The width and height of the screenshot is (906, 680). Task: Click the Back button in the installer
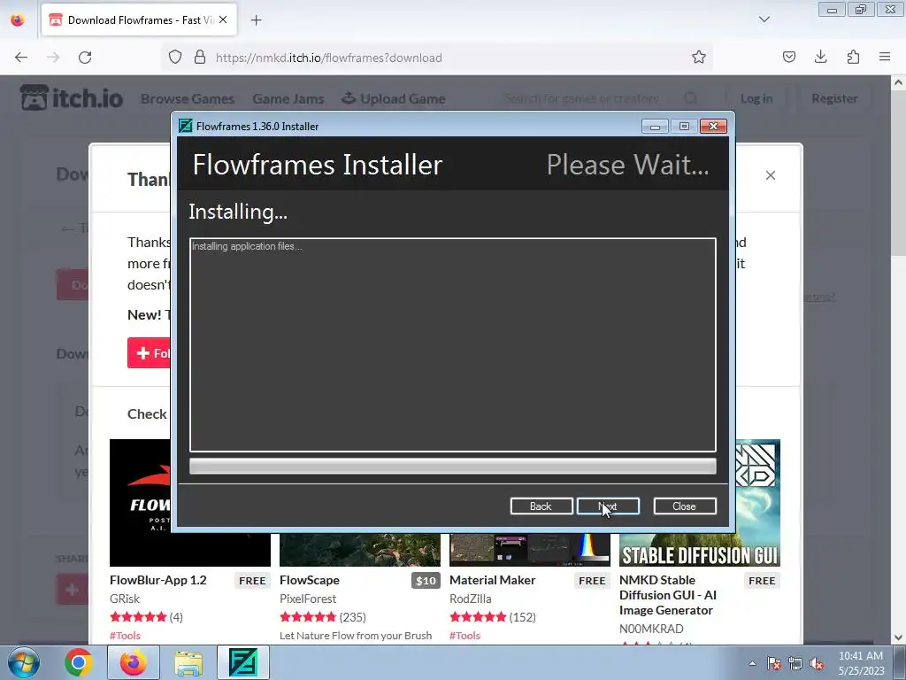tap(541, 506)
